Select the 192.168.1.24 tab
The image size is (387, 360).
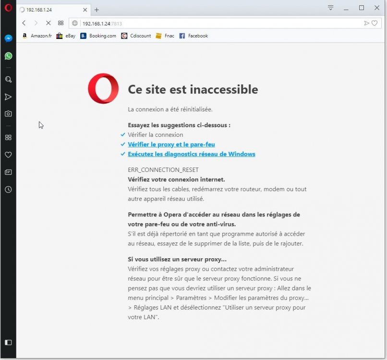pos(54,10)
